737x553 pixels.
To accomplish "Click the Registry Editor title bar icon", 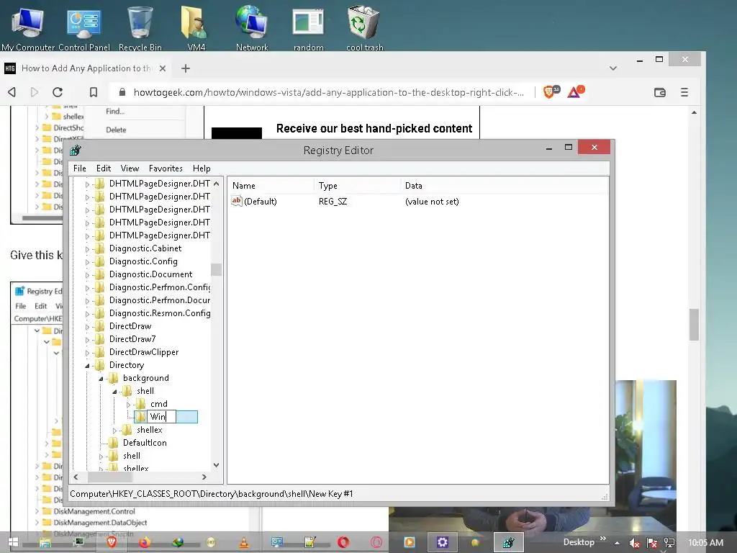I will pyautogui.click(x=75, y=150).
